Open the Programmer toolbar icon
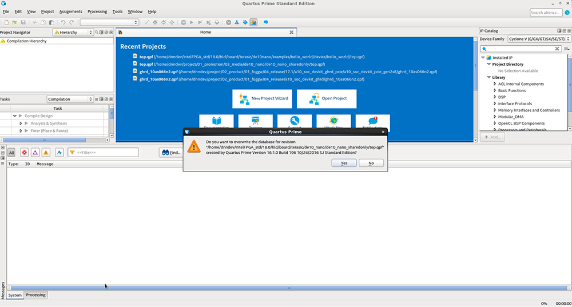572x307 pixels. [x=245, y=22]
